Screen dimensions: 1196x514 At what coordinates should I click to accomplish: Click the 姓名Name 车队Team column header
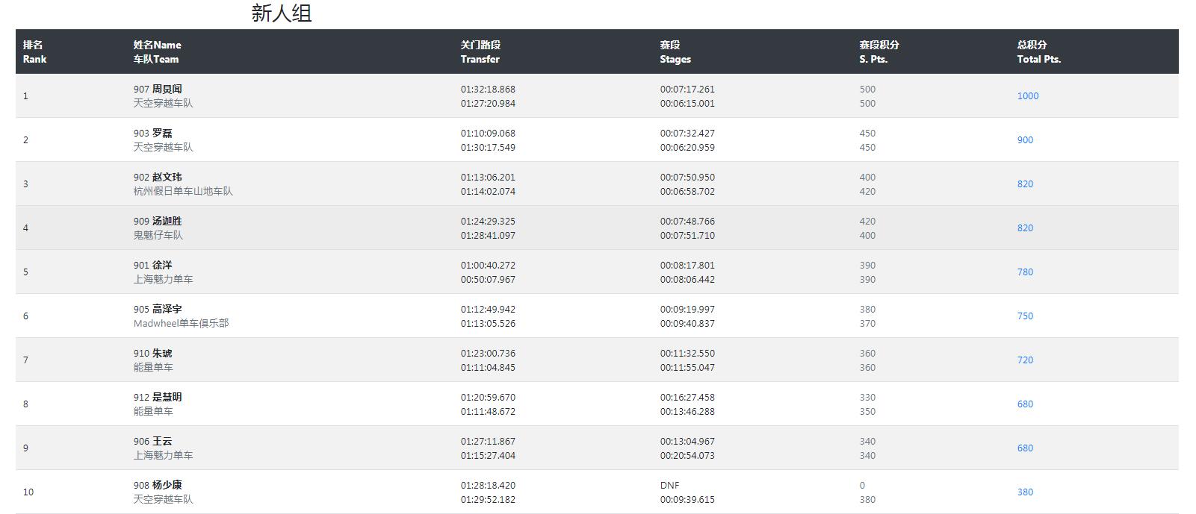coord(157,51)
